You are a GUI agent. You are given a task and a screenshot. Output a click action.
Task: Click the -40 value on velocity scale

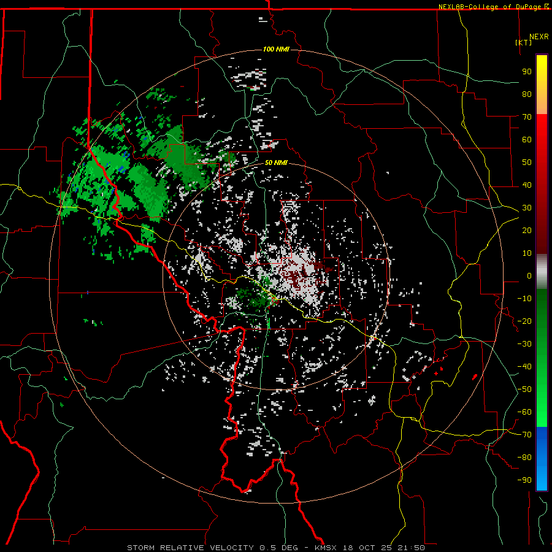(x=524, y=367)
